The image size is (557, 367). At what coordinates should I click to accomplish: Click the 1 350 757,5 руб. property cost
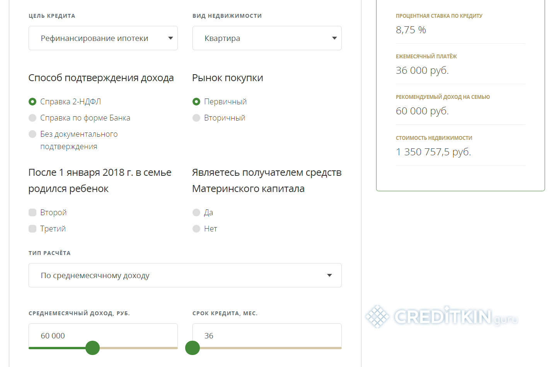(x=433, y=152)
